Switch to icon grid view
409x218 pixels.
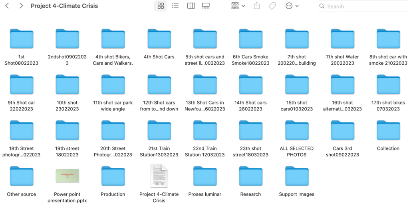161,6
